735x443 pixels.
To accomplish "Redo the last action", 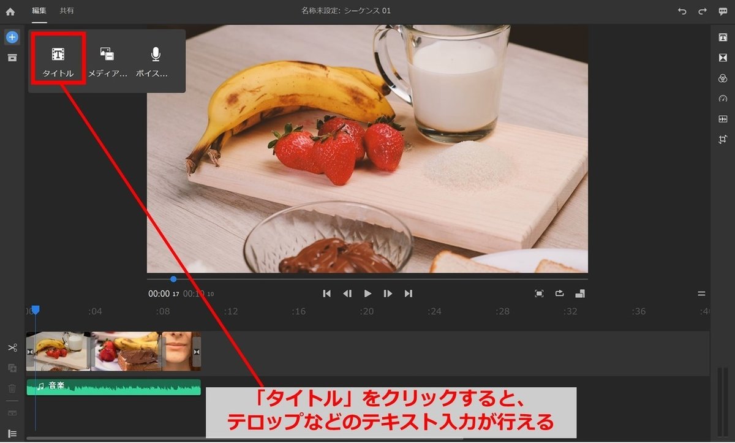I will (703, 11).
